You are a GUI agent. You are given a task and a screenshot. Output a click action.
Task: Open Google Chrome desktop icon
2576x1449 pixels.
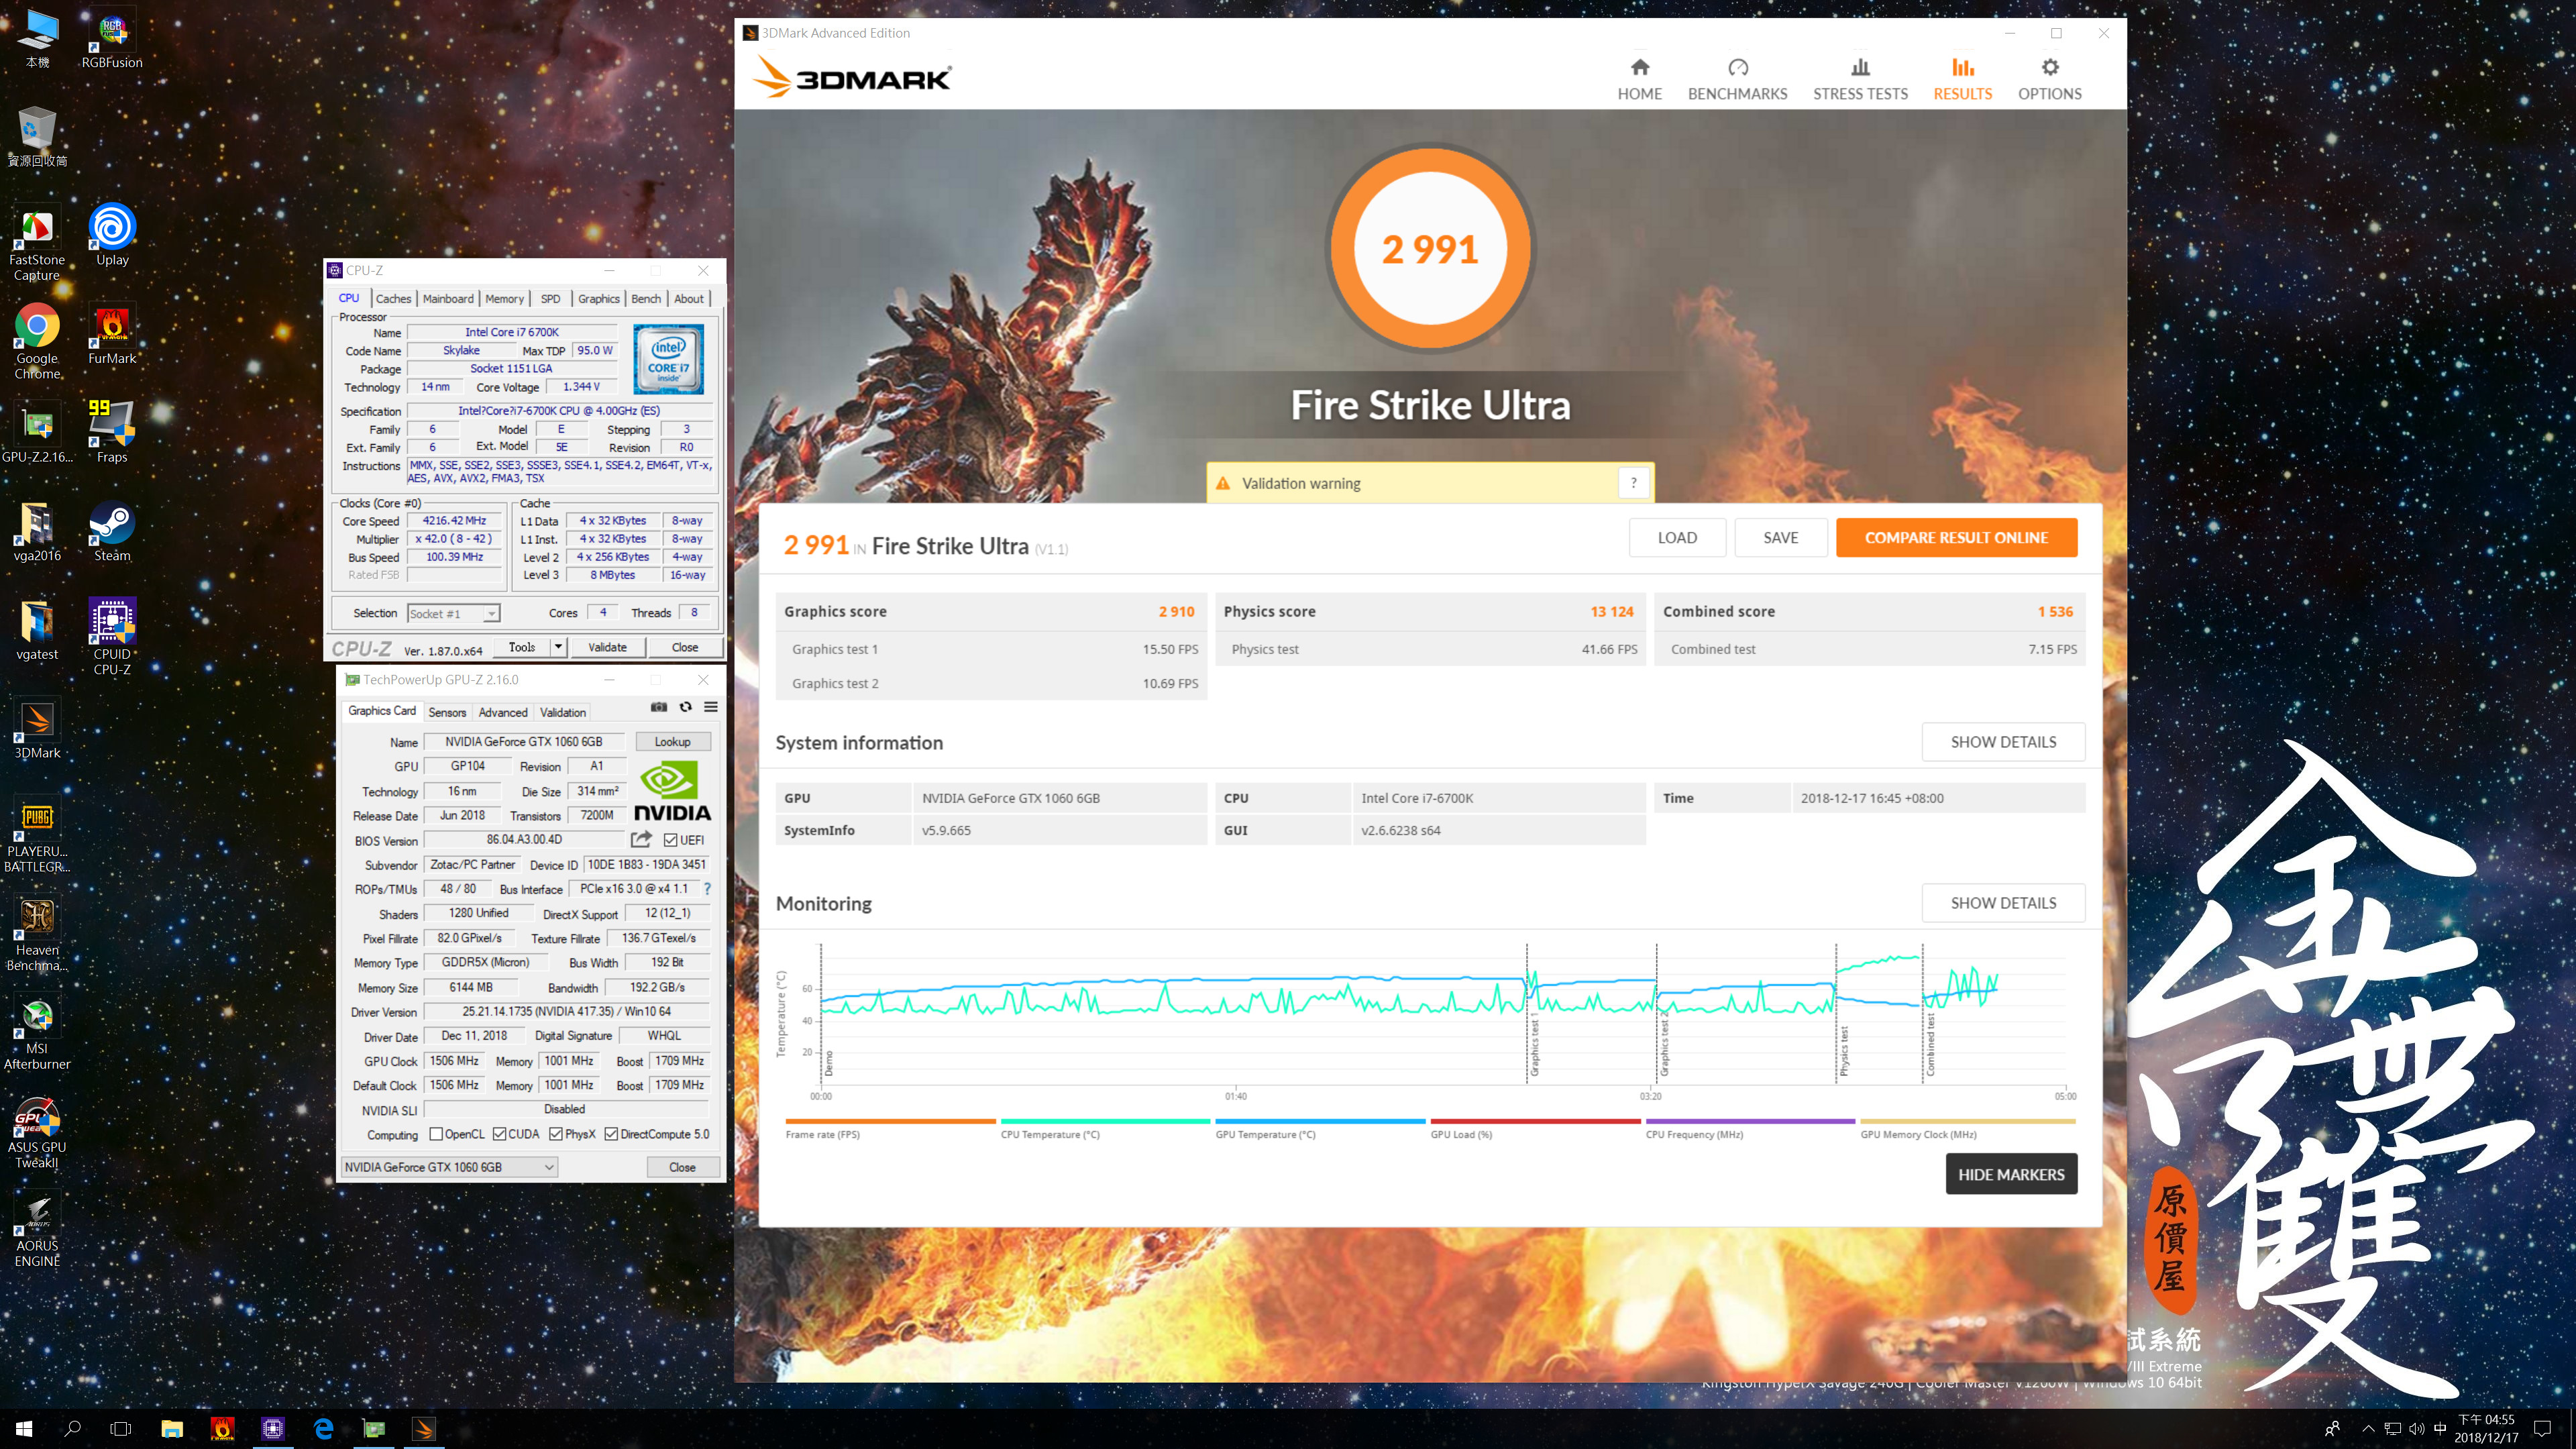tap(37, 343)
